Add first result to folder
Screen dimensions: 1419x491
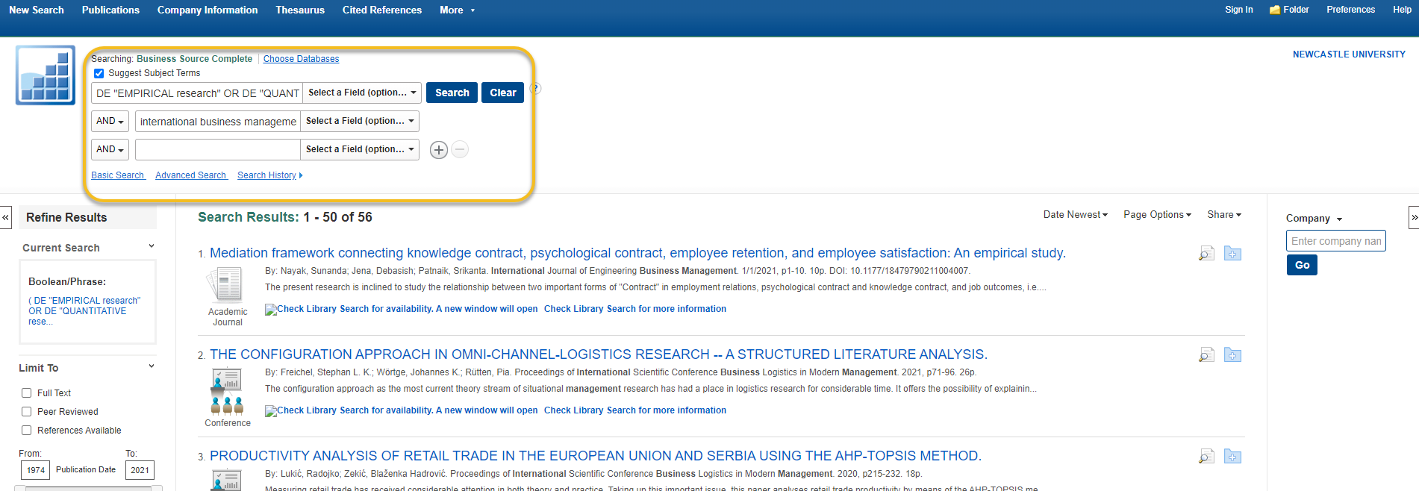coord(1232,254)
